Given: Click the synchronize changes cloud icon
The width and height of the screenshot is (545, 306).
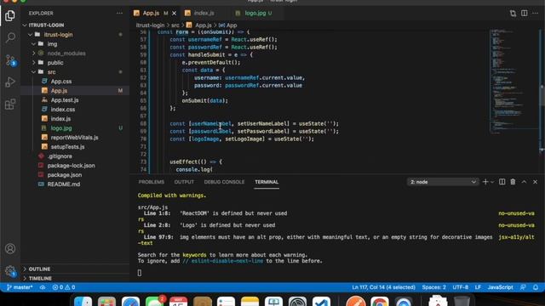Looking at the screenshot, I should pos(43,287).
